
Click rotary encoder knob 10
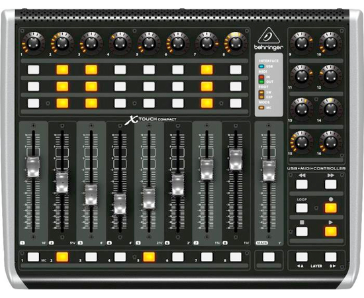click(x=330, y=43)
